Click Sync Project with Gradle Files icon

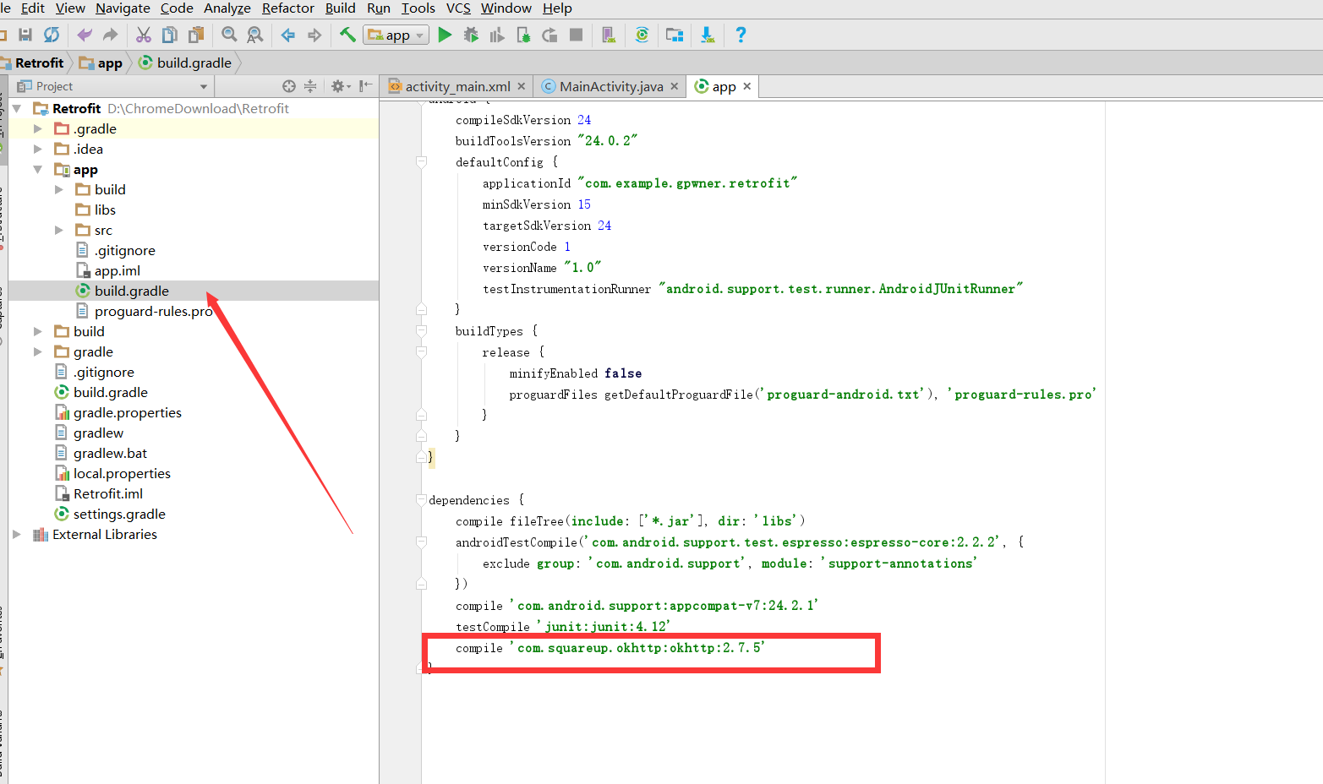tap(642, 35)
